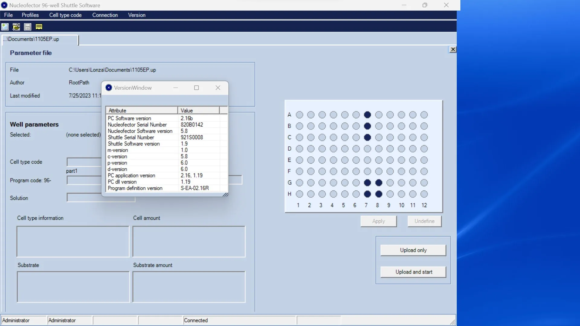
Task: Click the Upload and start button
Action: click(x=413, y=272)
